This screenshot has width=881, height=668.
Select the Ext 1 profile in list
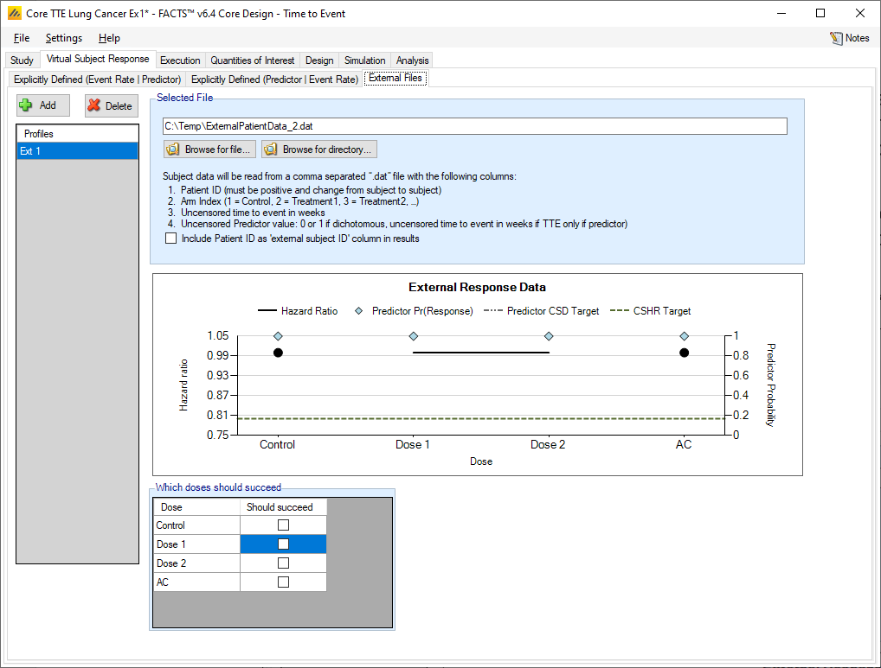(77, 151)
